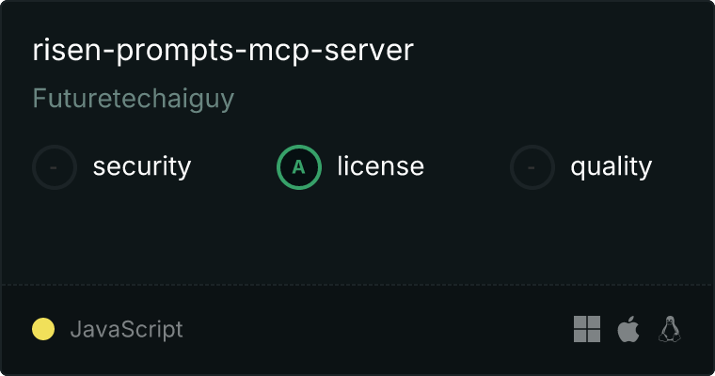Click the footer space between JavaScript and platform icons
Viewport: 715px width, 376px height.
378,329
